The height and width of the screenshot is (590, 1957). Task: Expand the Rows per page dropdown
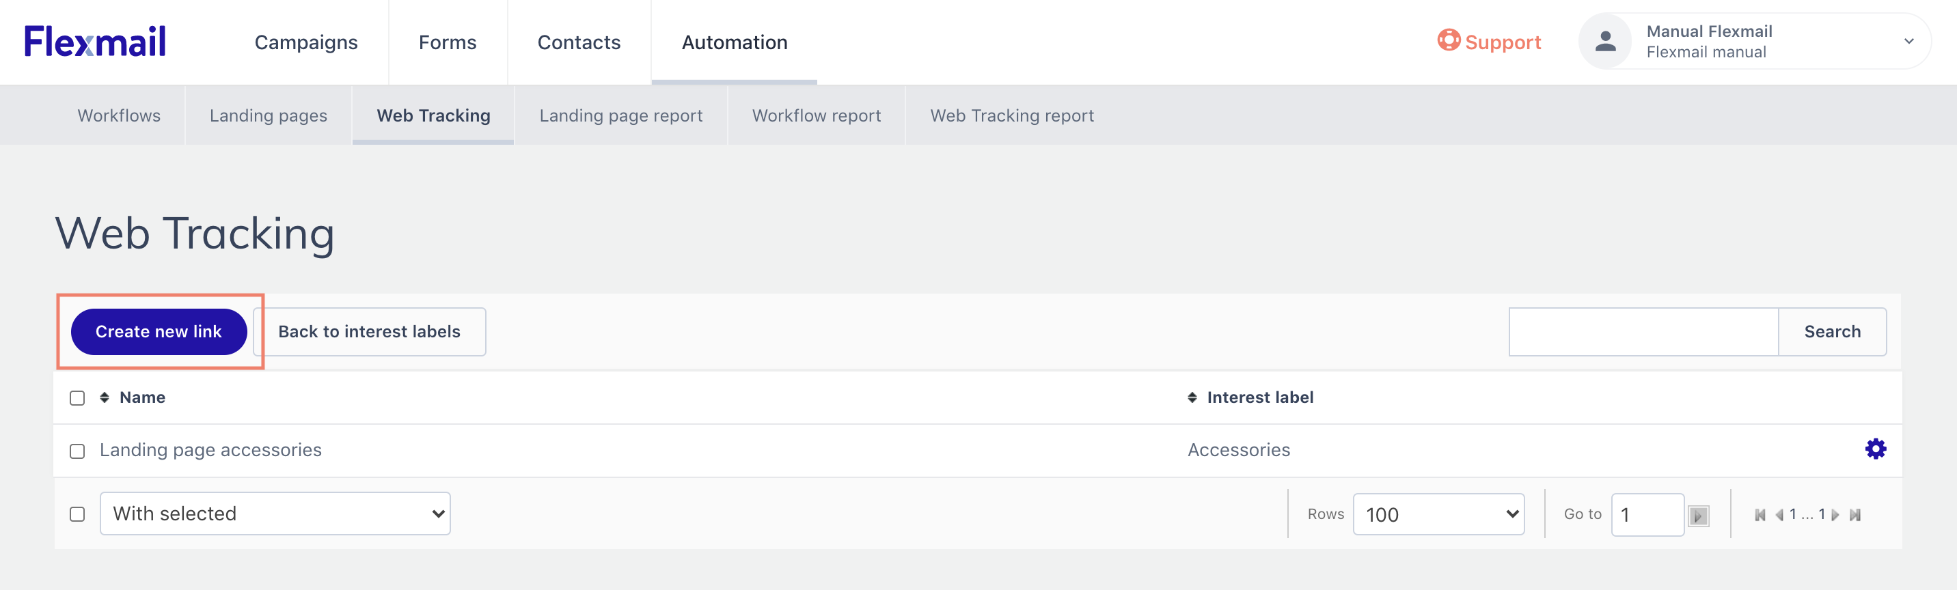pyautogui.click(x=1438, y=514)
